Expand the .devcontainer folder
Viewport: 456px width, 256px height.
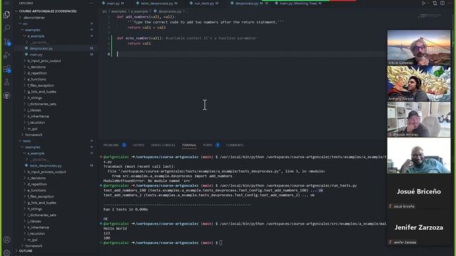[x=34, y=17]
